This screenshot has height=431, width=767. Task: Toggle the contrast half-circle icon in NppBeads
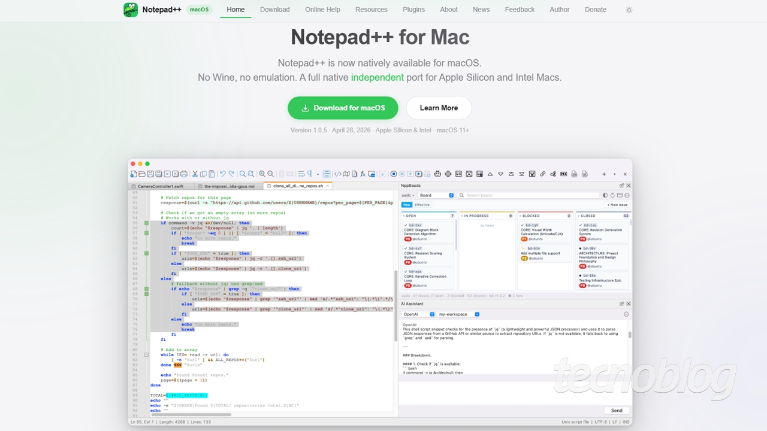click(605, 195)
